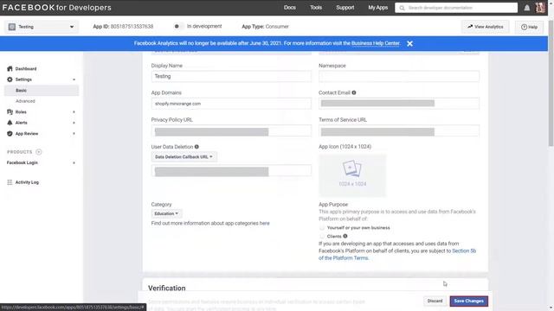Select the Clients radio option
The width and height of the screenshot is (554, 311).
pos(322,236)
